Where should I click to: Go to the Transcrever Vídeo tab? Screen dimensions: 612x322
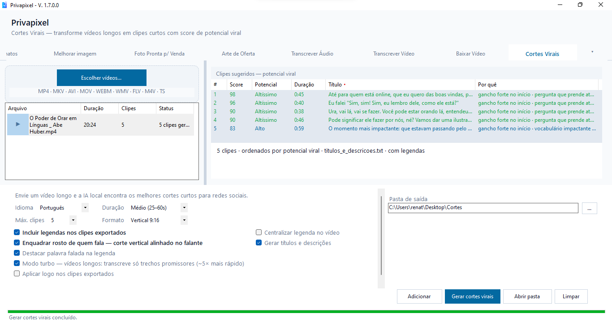click(x=394, y=54)
